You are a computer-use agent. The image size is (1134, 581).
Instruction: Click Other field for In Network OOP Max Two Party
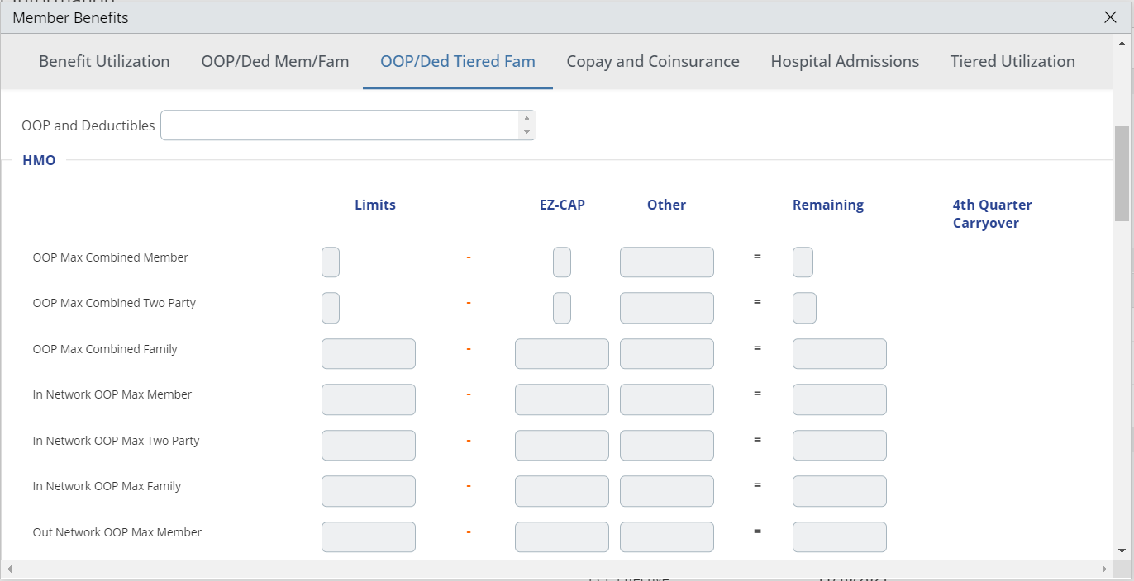(666, 446)
